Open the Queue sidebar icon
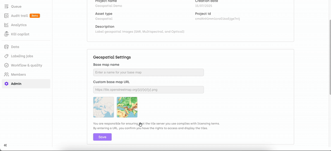 6,7
